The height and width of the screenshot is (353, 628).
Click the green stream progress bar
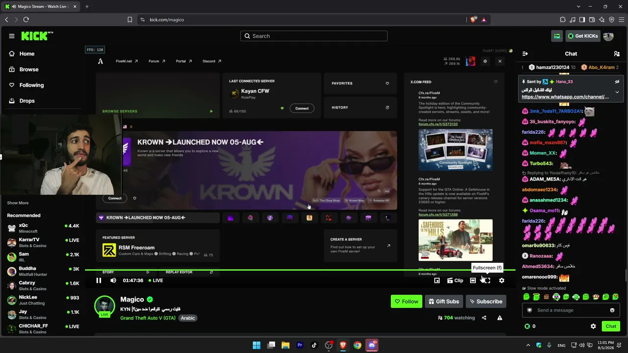point(300,270)
